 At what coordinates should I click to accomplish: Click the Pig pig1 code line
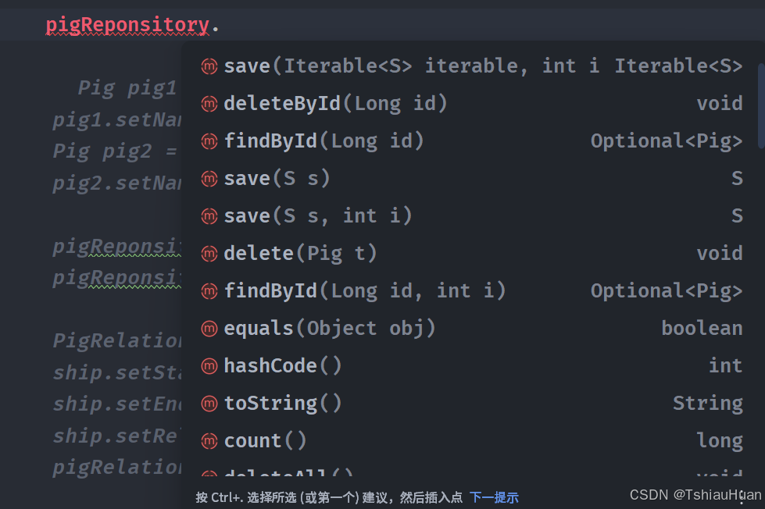(x=127, y=88)
